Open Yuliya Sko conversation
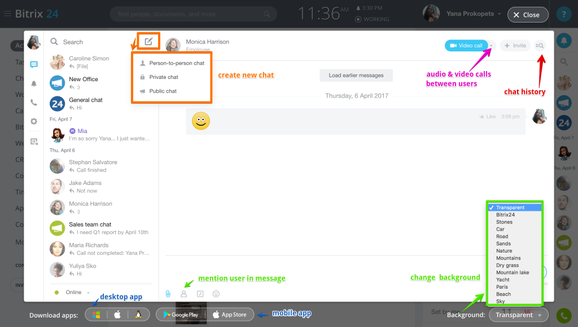The image size is (578, 327). (100, 269)
